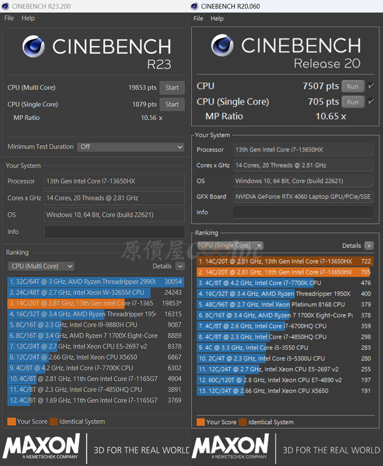Screen dimensions: 383x466
Task: Select the i7-6700HQ row scoring 359
Action: click(x=285, y=326)
